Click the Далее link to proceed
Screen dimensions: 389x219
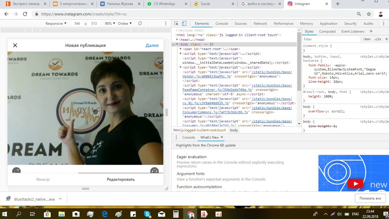pyautogui.click(x=152, y=45)
